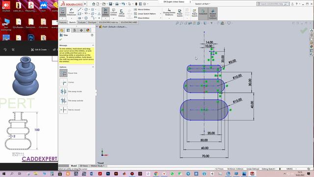Click the Exit Sketch button
Viewport: 314px width, 177px height.
(62, 12)
